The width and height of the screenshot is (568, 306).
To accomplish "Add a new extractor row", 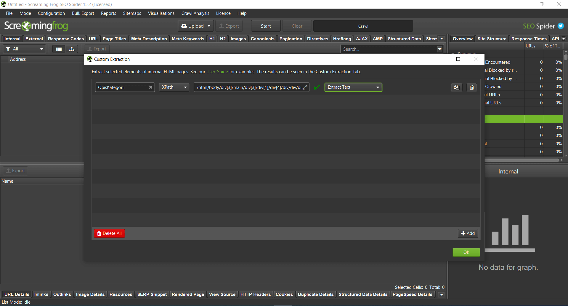I will click(x=468, y=233).
